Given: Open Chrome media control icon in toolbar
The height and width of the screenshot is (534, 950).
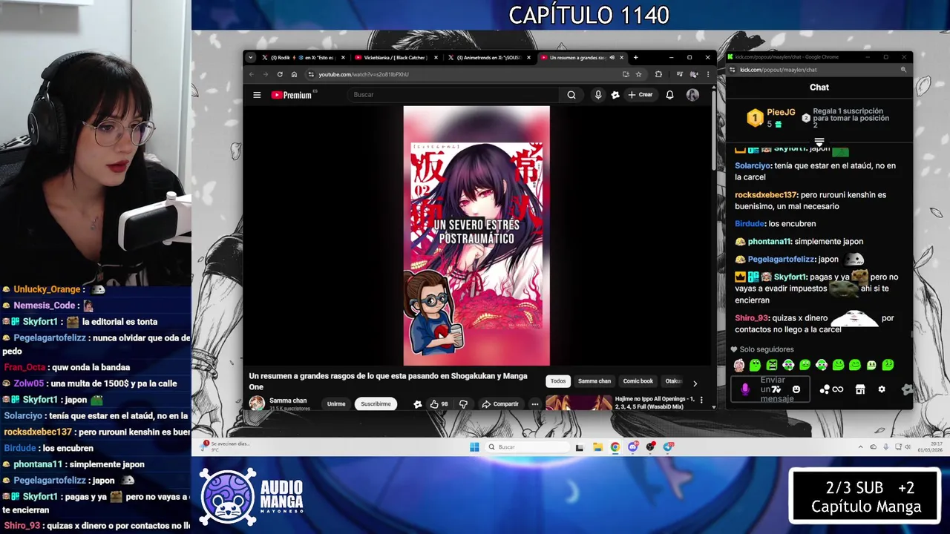Looking at the screenshot, I should click(679, 74).
